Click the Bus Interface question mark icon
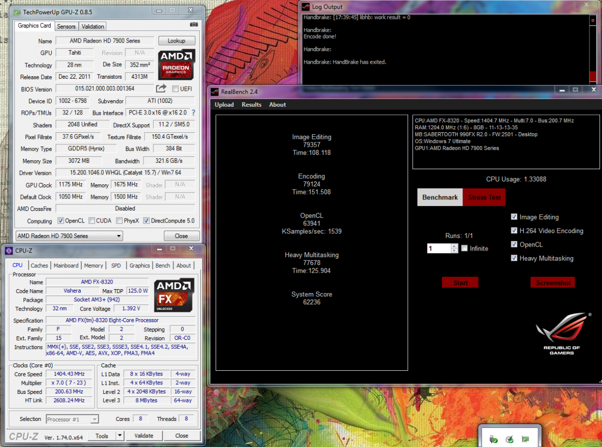 [x=193, y=113]
